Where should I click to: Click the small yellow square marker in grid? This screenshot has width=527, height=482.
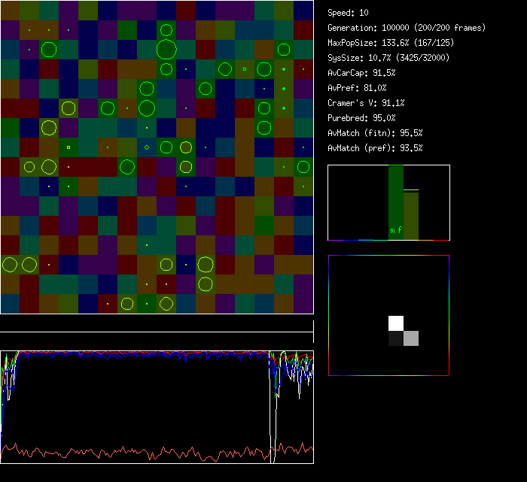(x=69, y=147)
